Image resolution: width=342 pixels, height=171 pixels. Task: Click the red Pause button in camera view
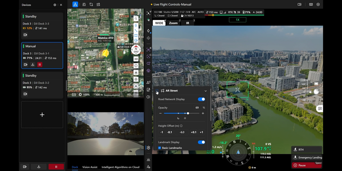(x=307, y=165)
